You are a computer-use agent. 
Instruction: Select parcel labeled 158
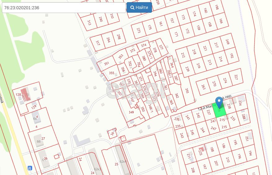point(210,24)
